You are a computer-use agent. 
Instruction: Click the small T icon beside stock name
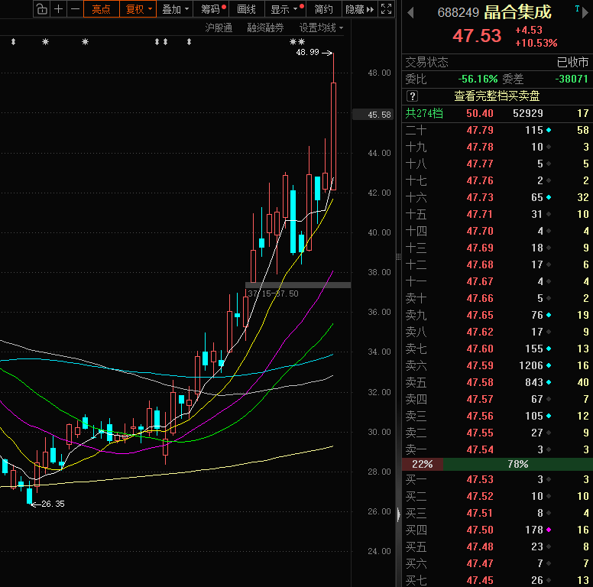tap(577, 8)
